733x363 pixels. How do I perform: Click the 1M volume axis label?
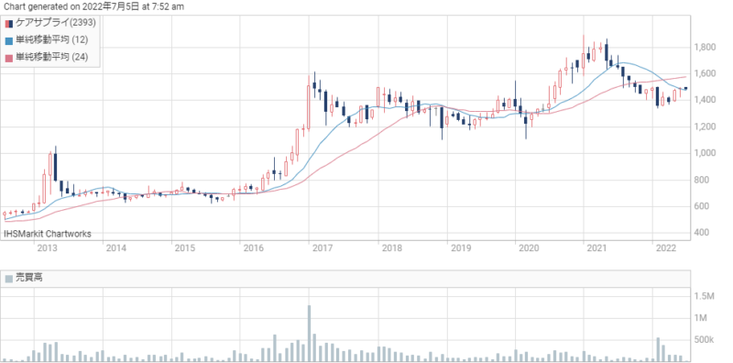701,318
